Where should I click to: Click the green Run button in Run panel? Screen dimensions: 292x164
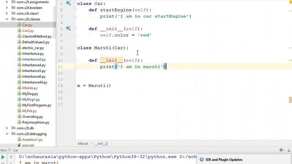(3, 157)
